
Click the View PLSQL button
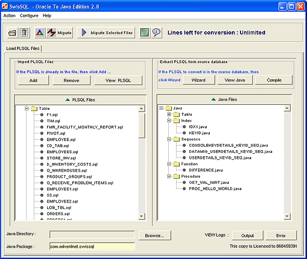pos(118,80)
